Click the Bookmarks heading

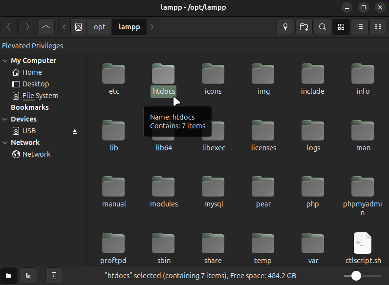tap(30, 107)
